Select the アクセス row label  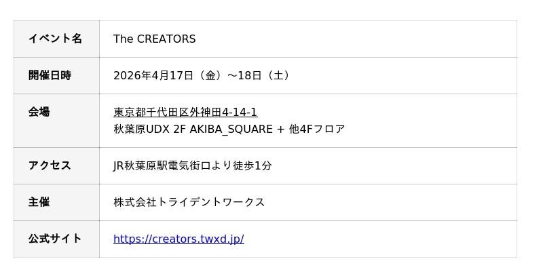tap(50, 165)
